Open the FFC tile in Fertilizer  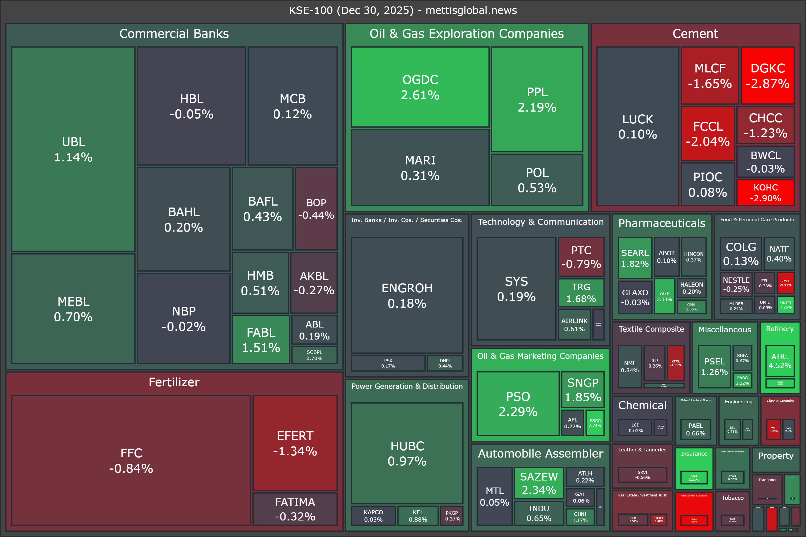(131, 460)
